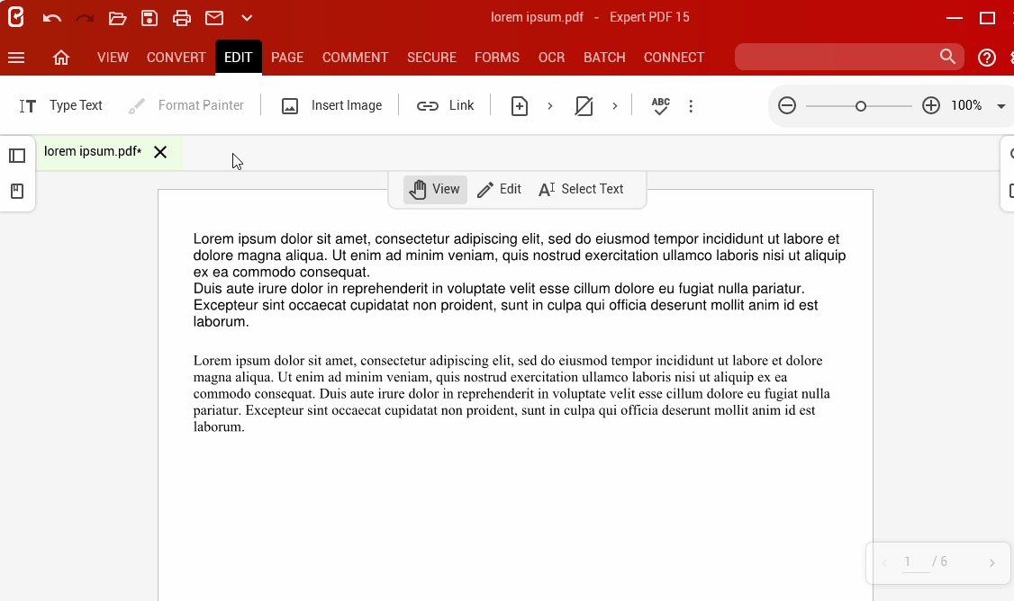
Task: Click the Expert PDF app logo icon
Action: [16, 17]
